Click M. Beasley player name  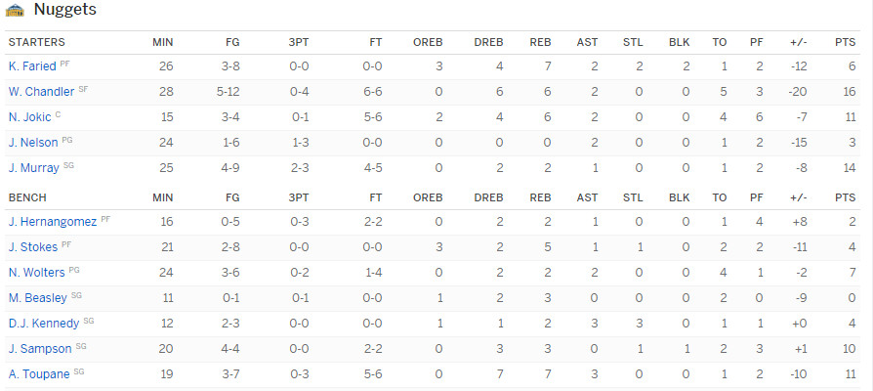[37, 298]
